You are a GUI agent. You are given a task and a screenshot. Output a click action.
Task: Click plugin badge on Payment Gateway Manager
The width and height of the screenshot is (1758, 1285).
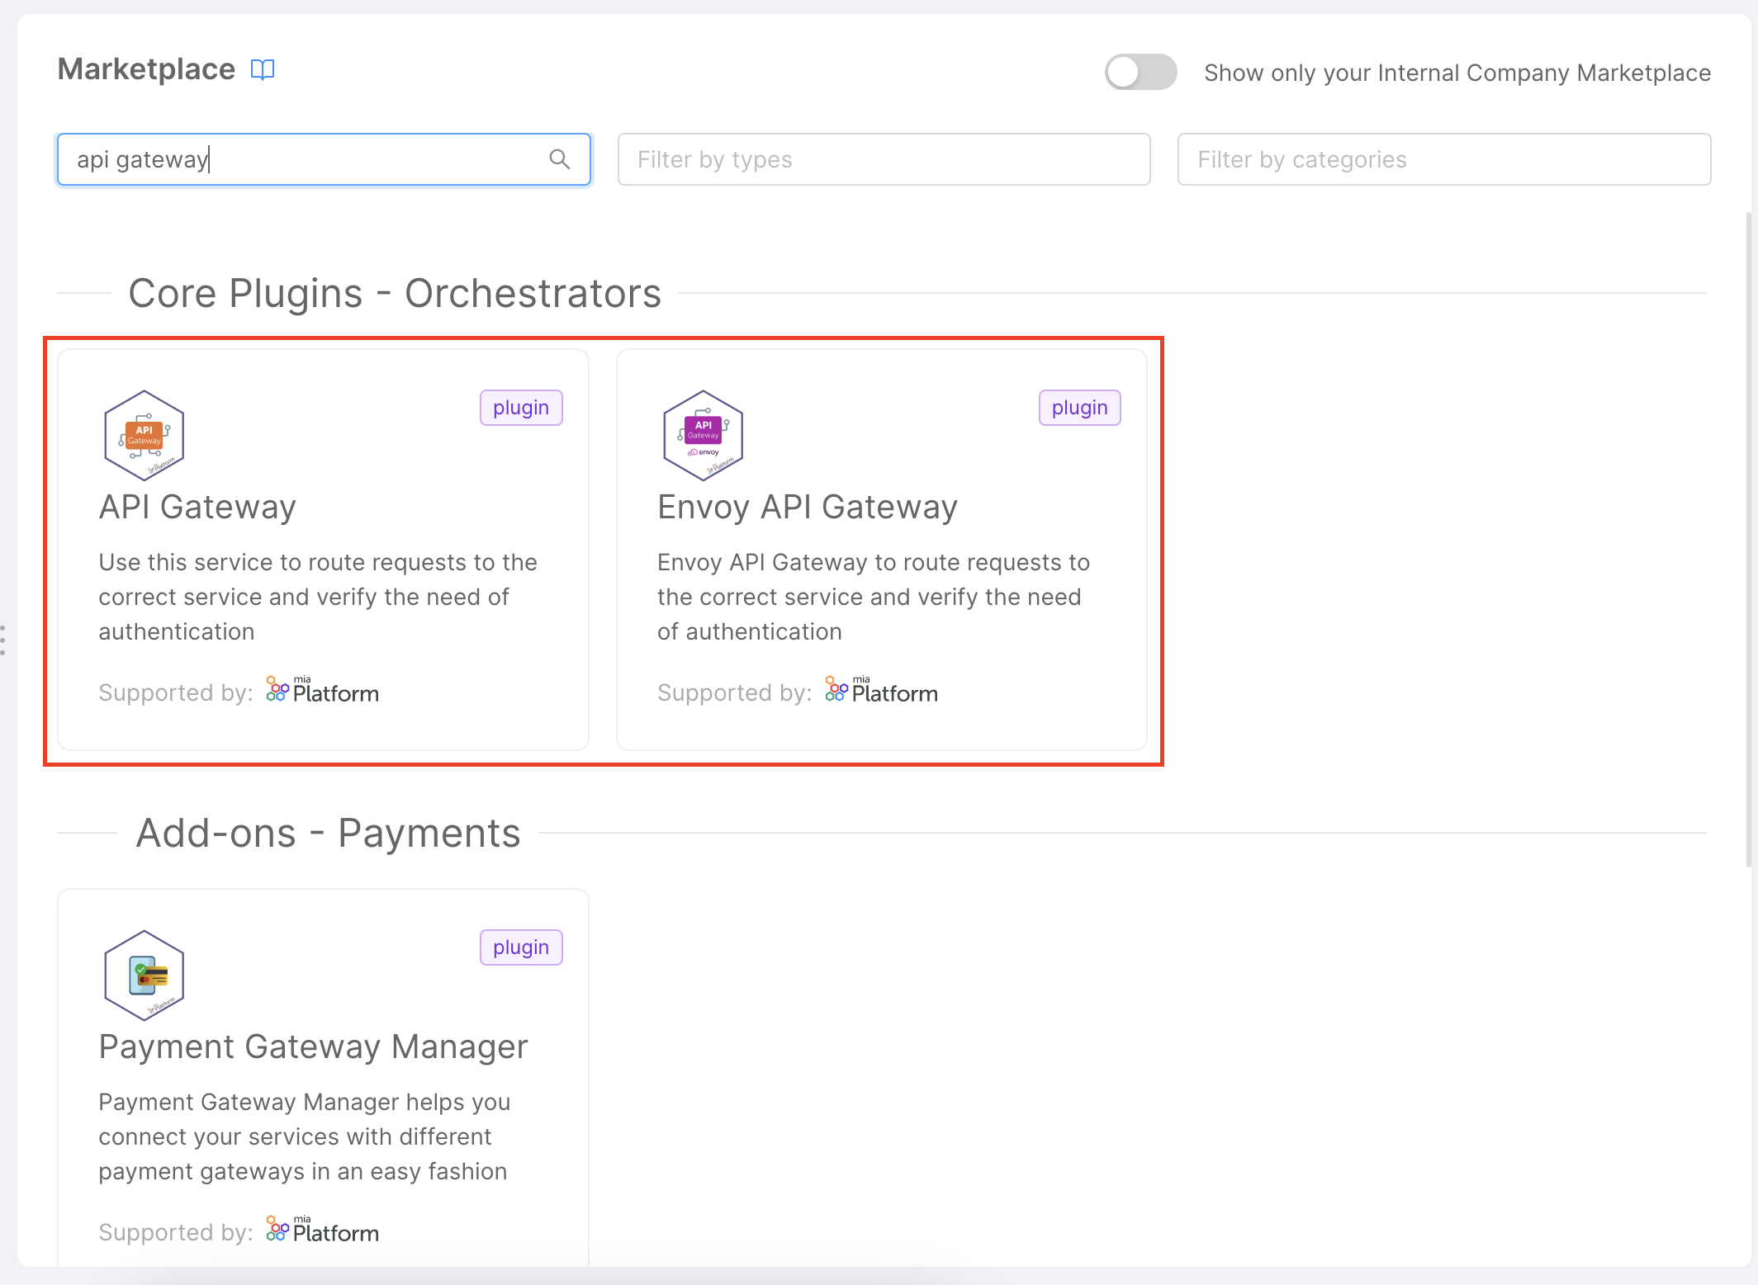point(520,947)
